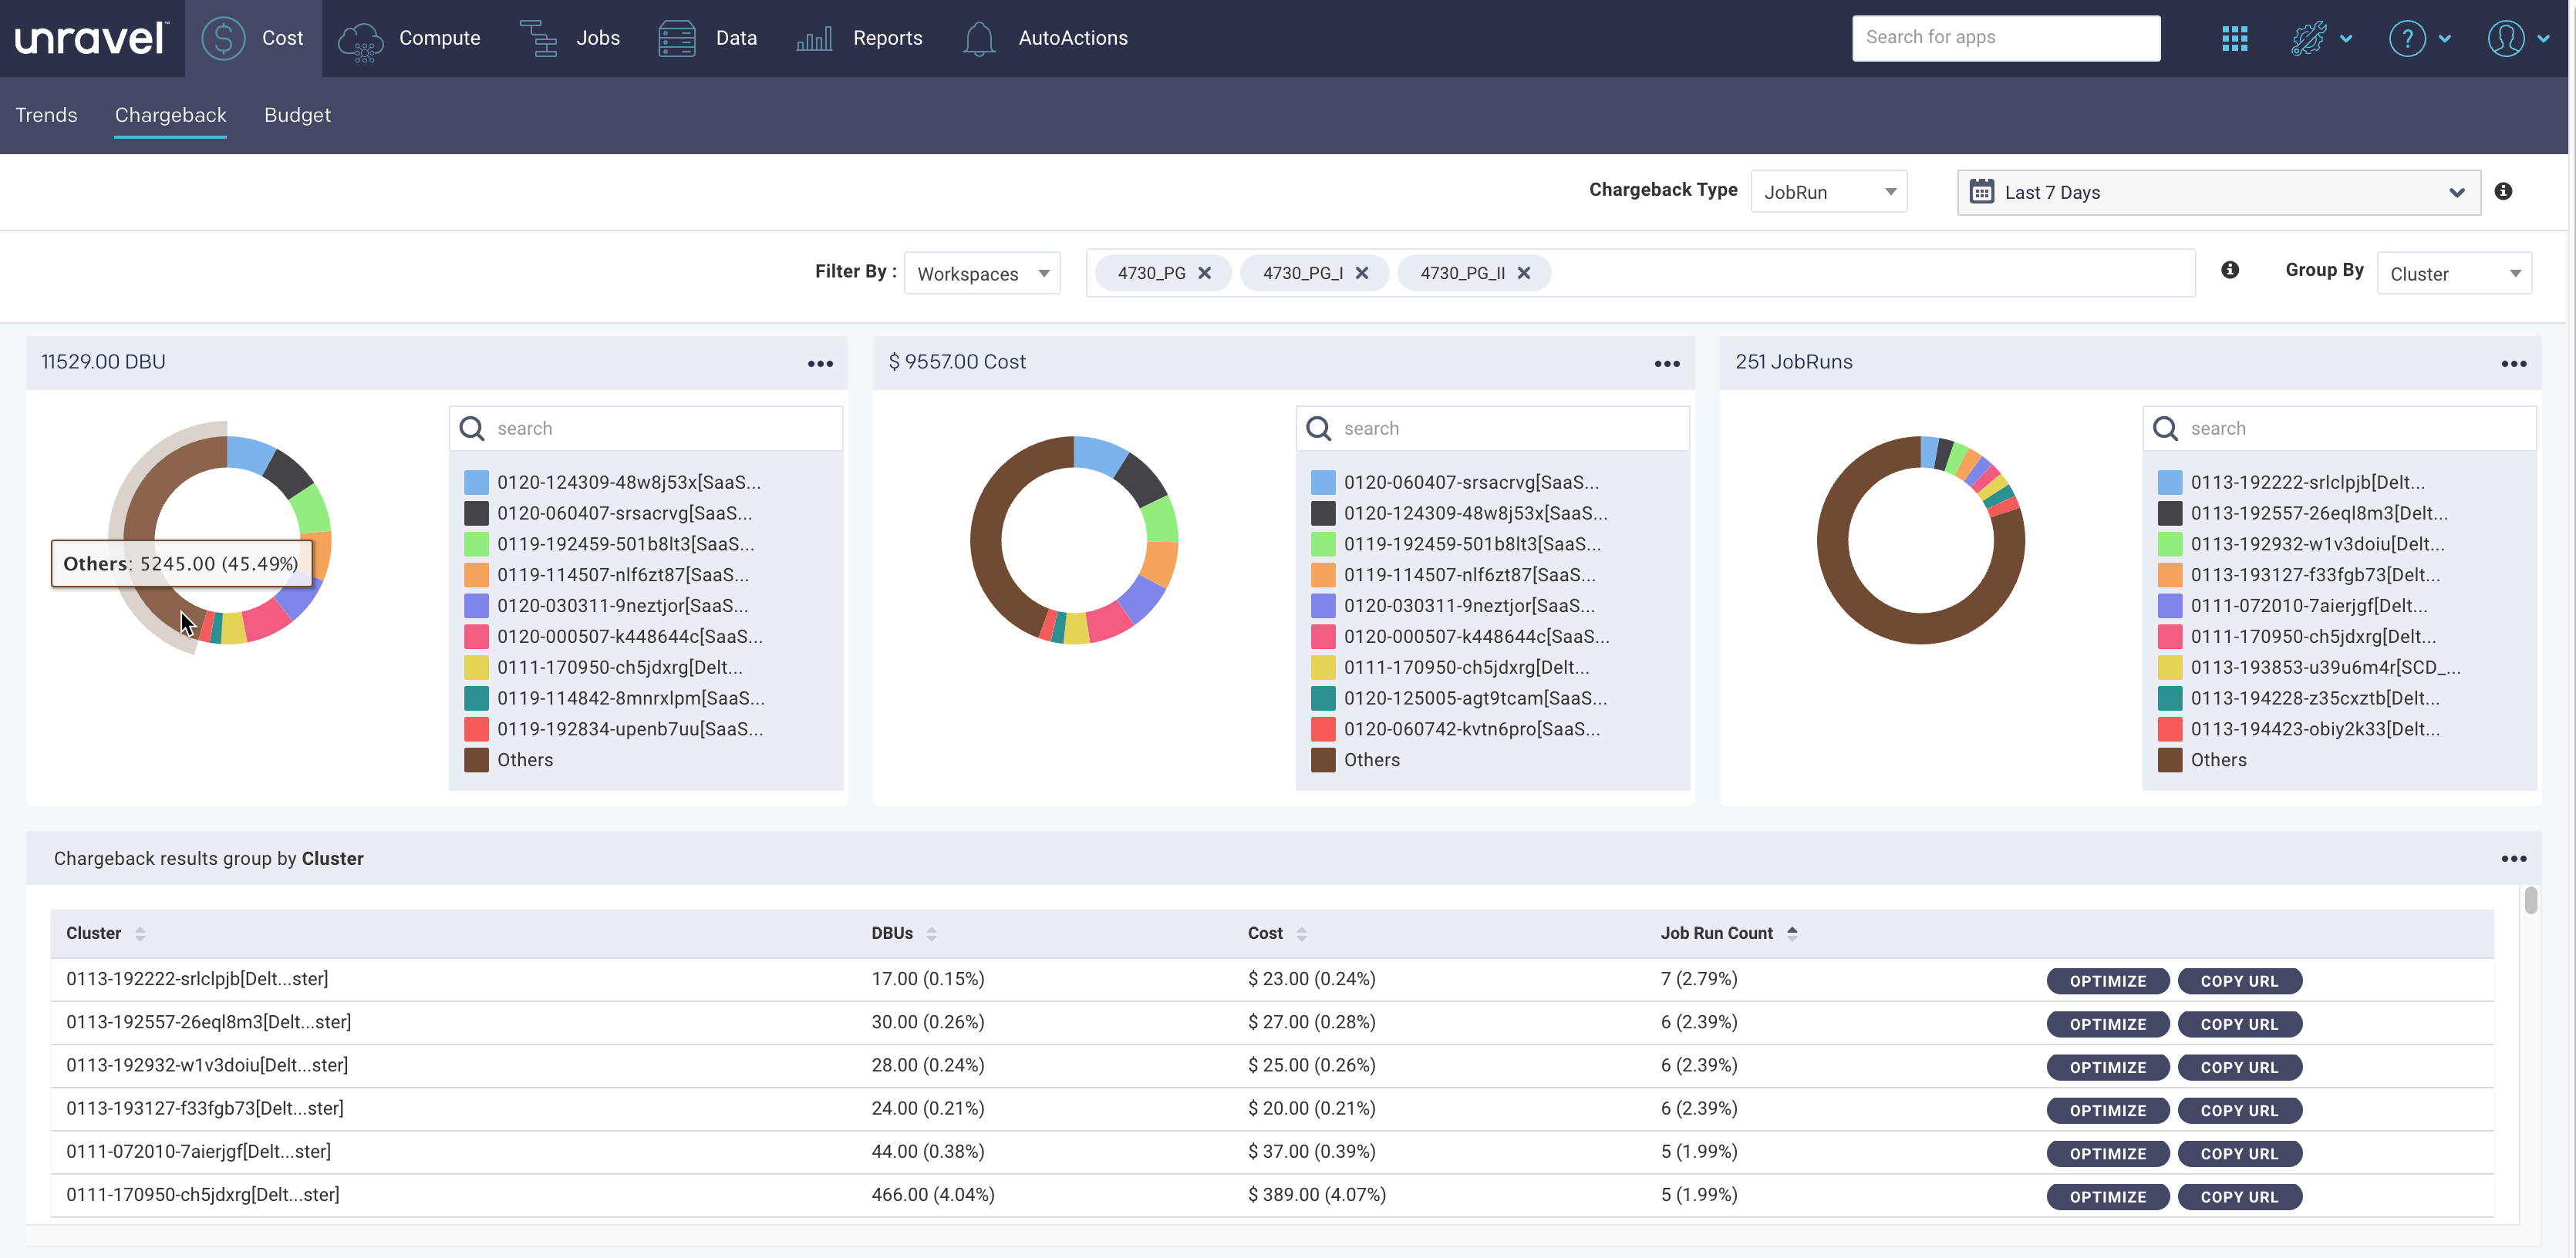Click the Reports bar chart icon
Image resolution: width=2576 pixels, height=1258 pixels.
coord(814,39)
